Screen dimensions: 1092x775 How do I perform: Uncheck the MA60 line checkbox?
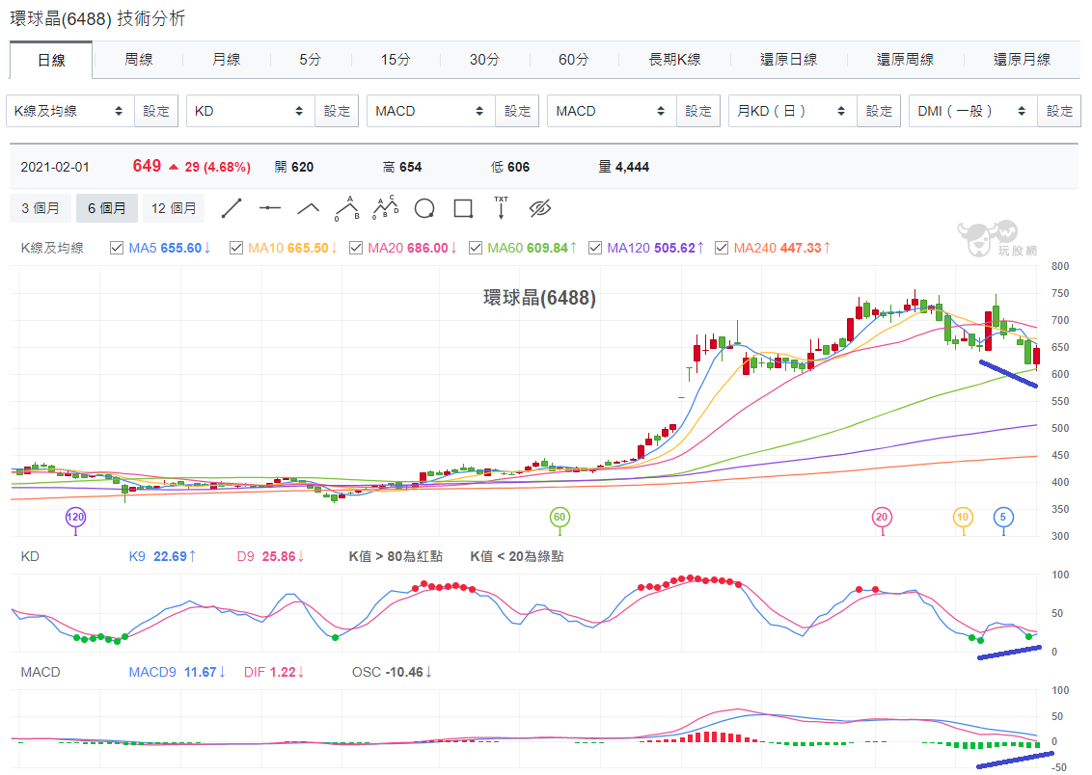476,248
